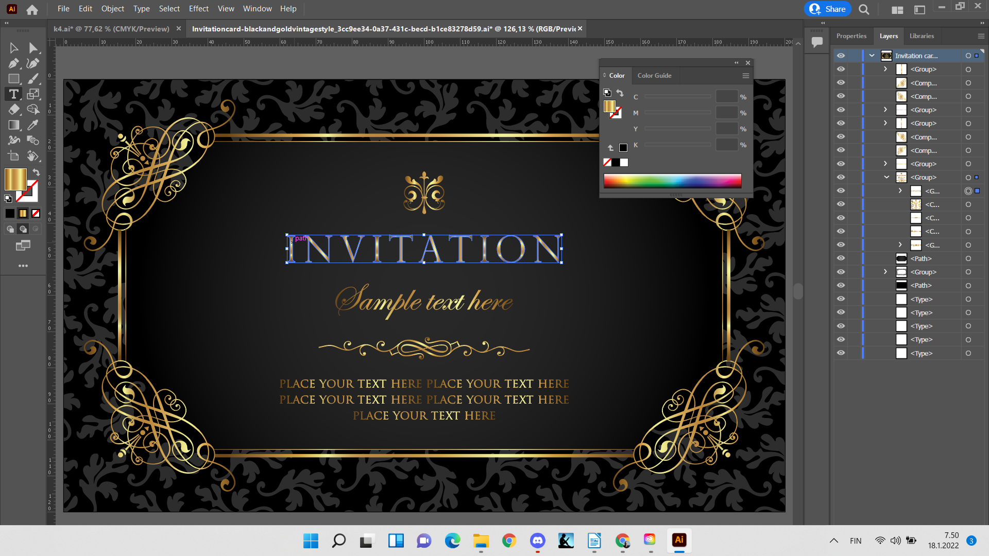This screenshot has width=989, height=556.
Task: Open Discord from the taskbar
Action: tap(538, 541)
